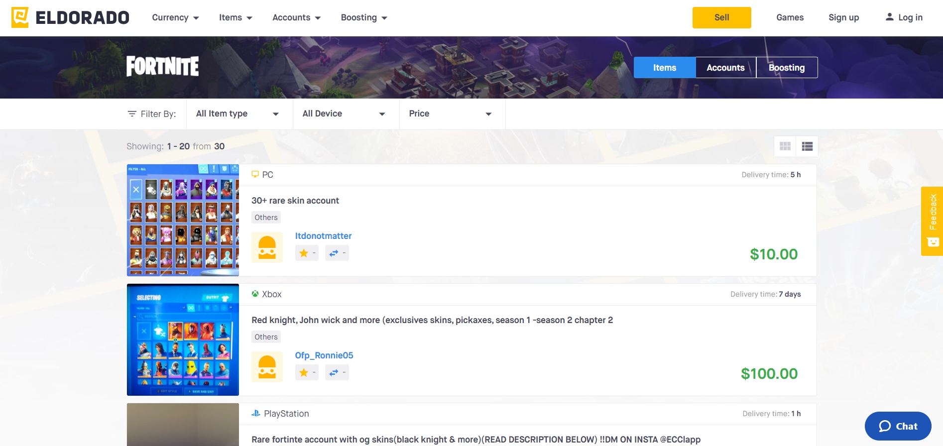The height and width of the screenshot is (446, 943).
Task: Click the Xbox platform icon
Action: coord(255,294)
